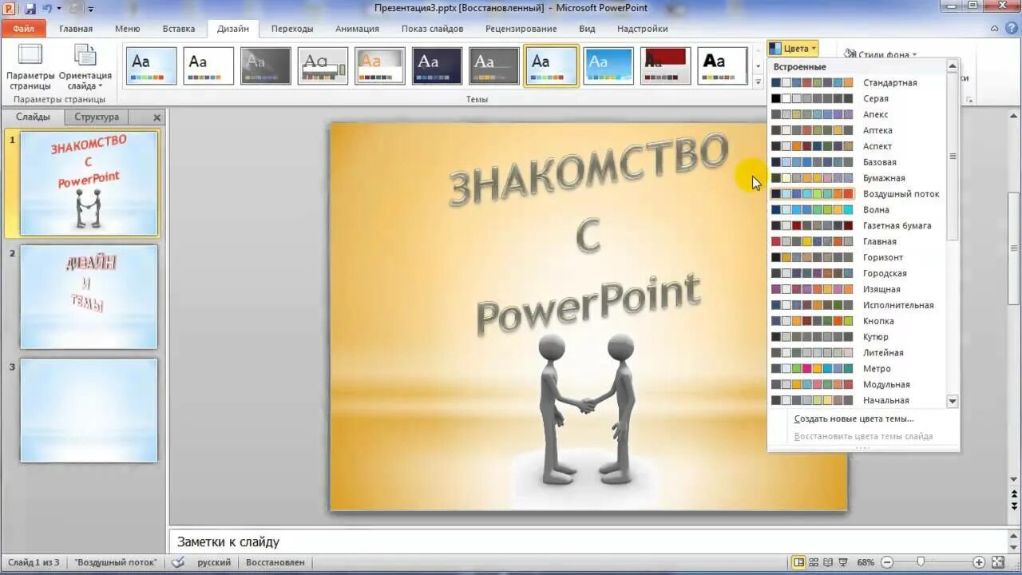The height and width of the screenshot is (575, 1022).
Task: Apply the Кутюр color scheme
Action: coord(859,337)
